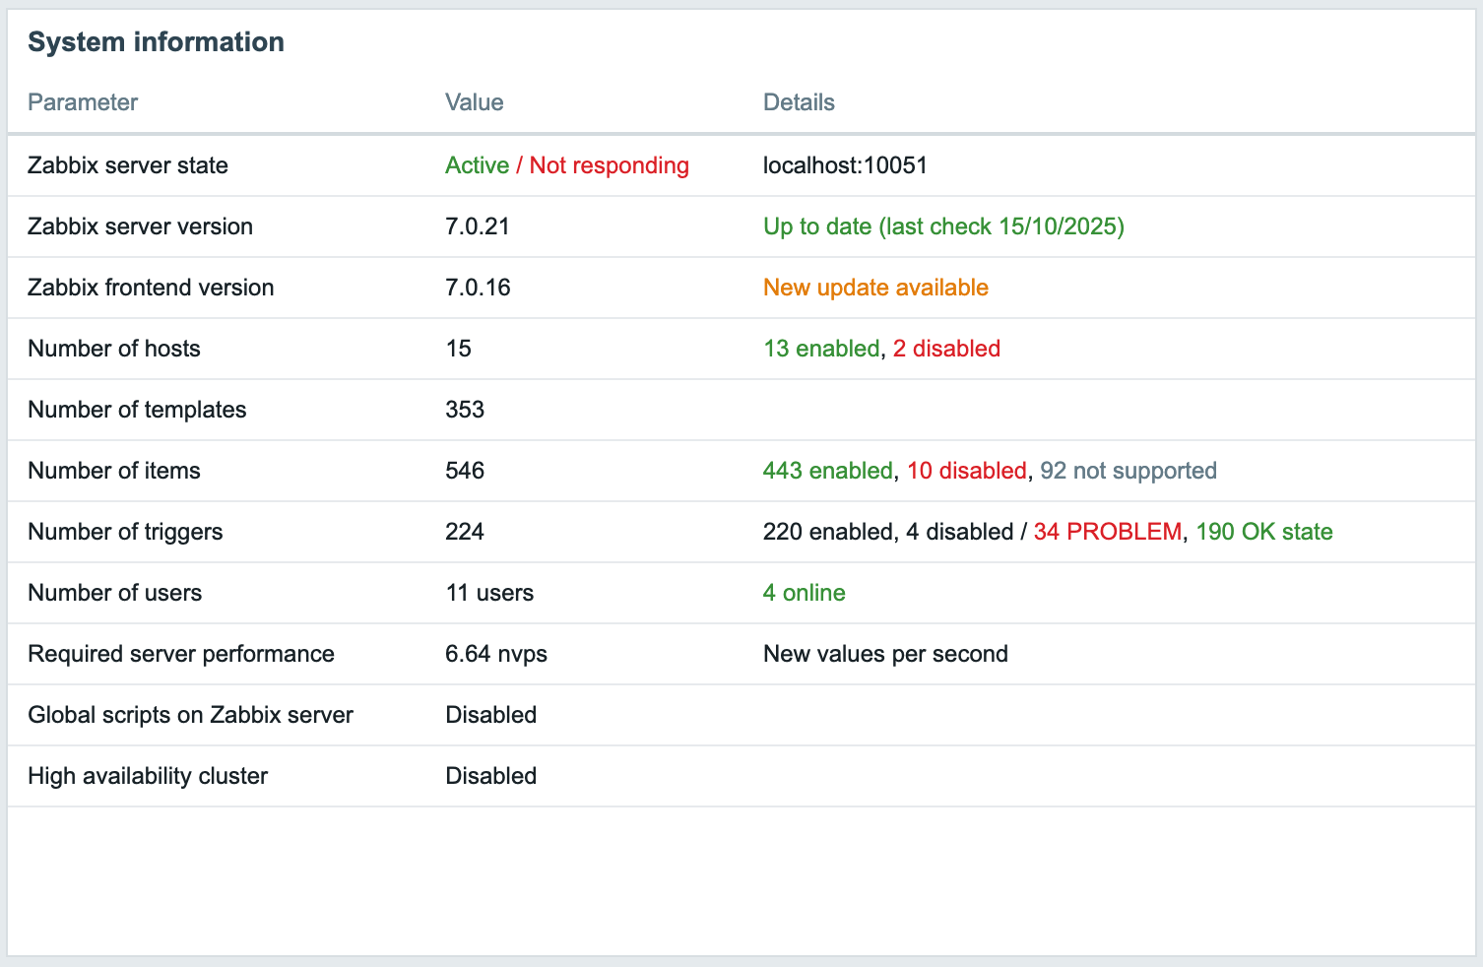Click the '34 PROBLEM' triggers count
This screenshot has height=967, width=1483.
pyautogui.click(x=1107, y=532)
